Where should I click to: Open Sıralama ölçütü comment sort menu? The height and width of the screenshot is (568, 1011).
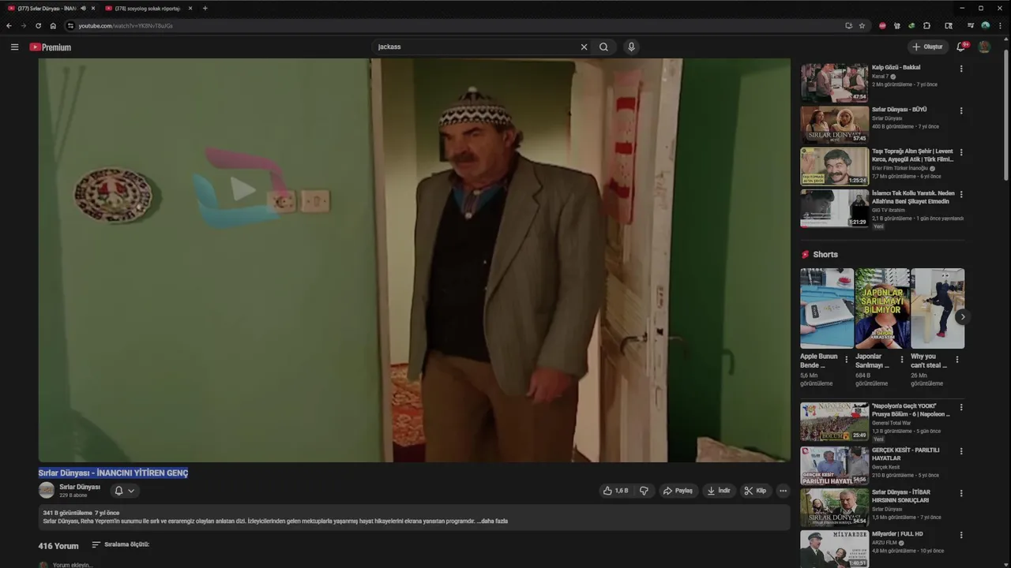coord(121,544)
